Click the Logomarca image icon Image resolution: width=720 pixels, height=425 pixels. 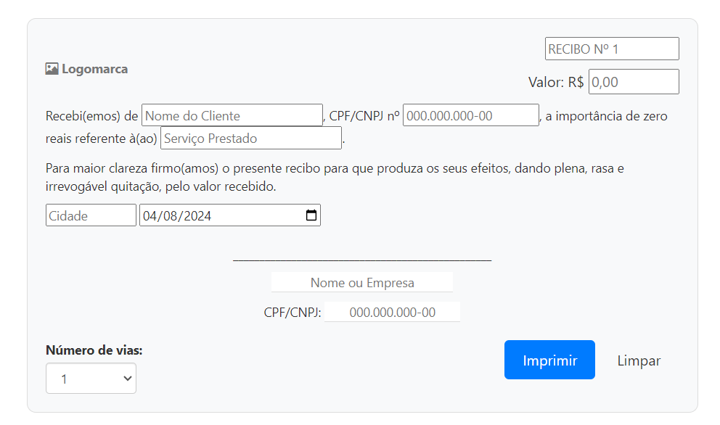(x=52, y=68)
